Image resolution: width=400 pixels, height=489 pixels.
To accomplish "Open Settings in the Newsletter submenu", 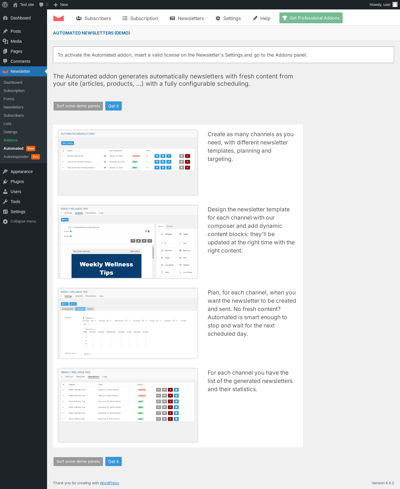I will tap(10, 132).
